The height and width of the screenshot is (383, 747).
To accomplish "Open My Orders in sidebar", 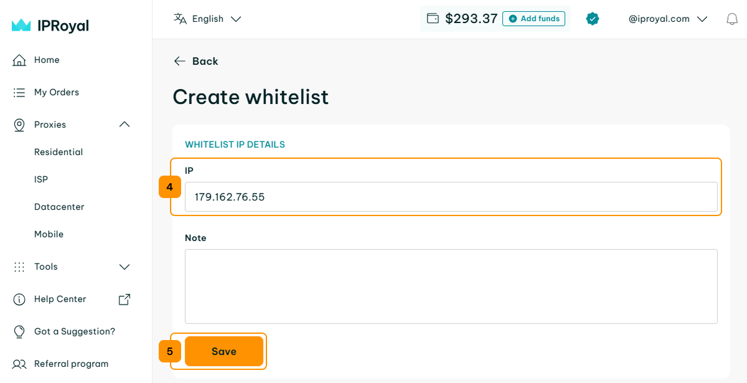I will pyautogui.click(x=57, y=92).
